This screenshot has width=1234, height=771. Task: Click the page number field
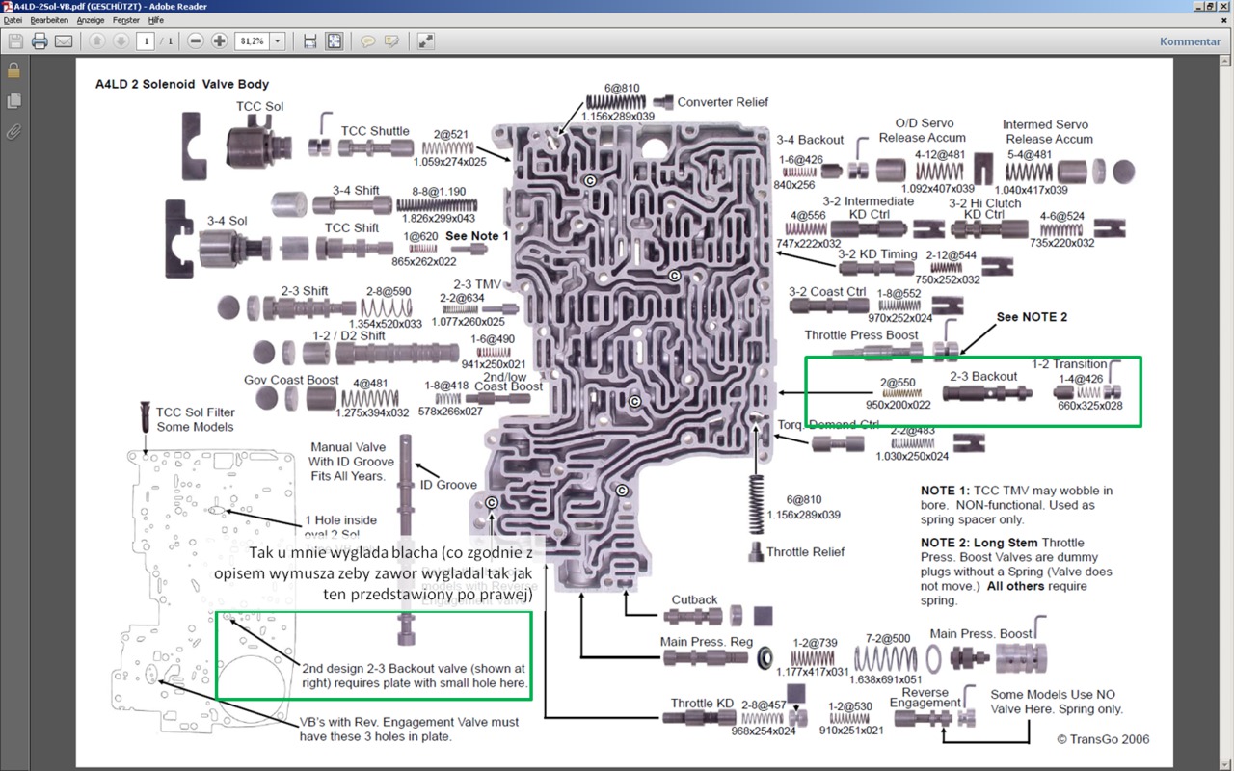point(147,41)
